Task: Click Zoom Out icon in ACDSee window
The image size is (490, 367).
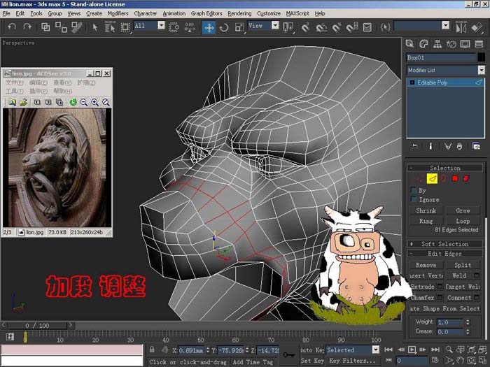Action: [x=84, y=102]
